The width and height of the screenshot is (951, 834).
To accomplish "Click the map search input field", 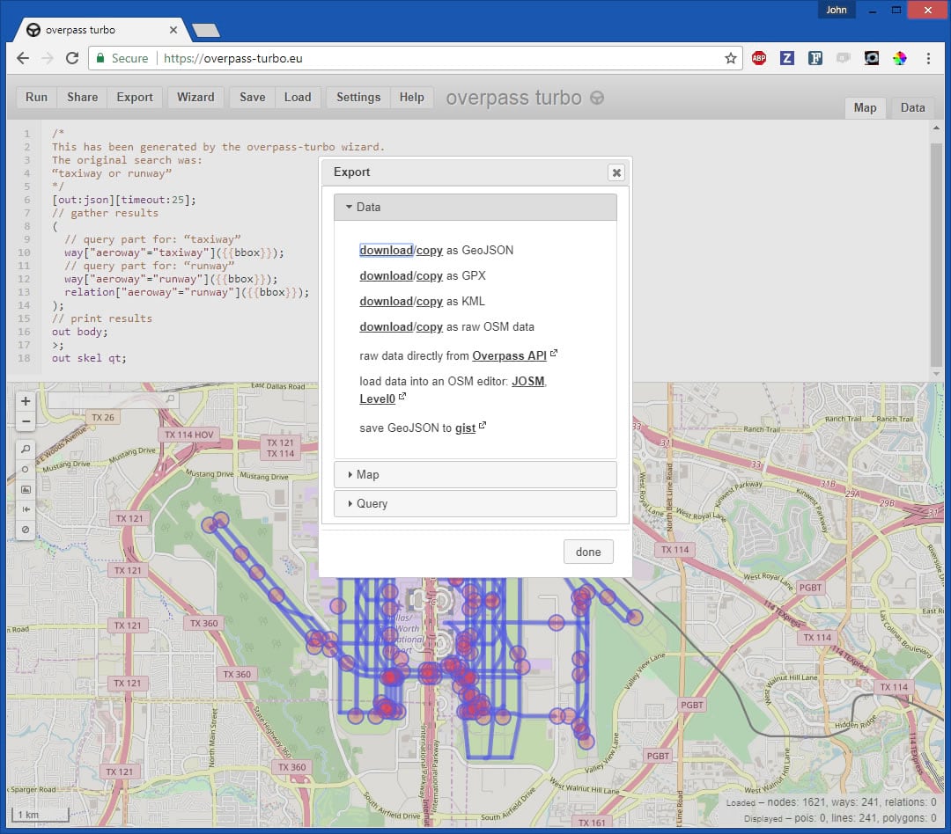I will [x=106, y=399].
